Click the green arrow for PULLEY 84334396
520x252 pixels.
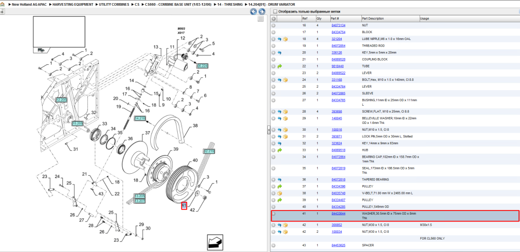tap(280, 187)
